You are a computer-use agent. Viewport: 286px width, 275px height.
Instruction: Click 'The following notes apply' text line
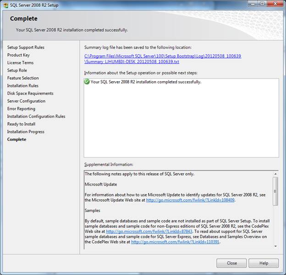(139, 174)
